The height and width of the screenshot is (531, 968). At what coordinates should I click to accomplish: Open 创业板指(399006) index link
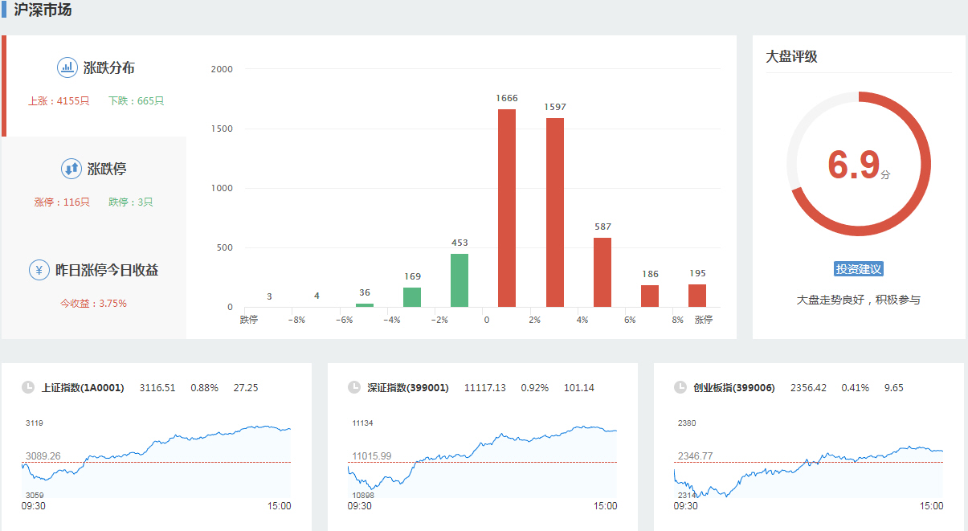point(734,388)
